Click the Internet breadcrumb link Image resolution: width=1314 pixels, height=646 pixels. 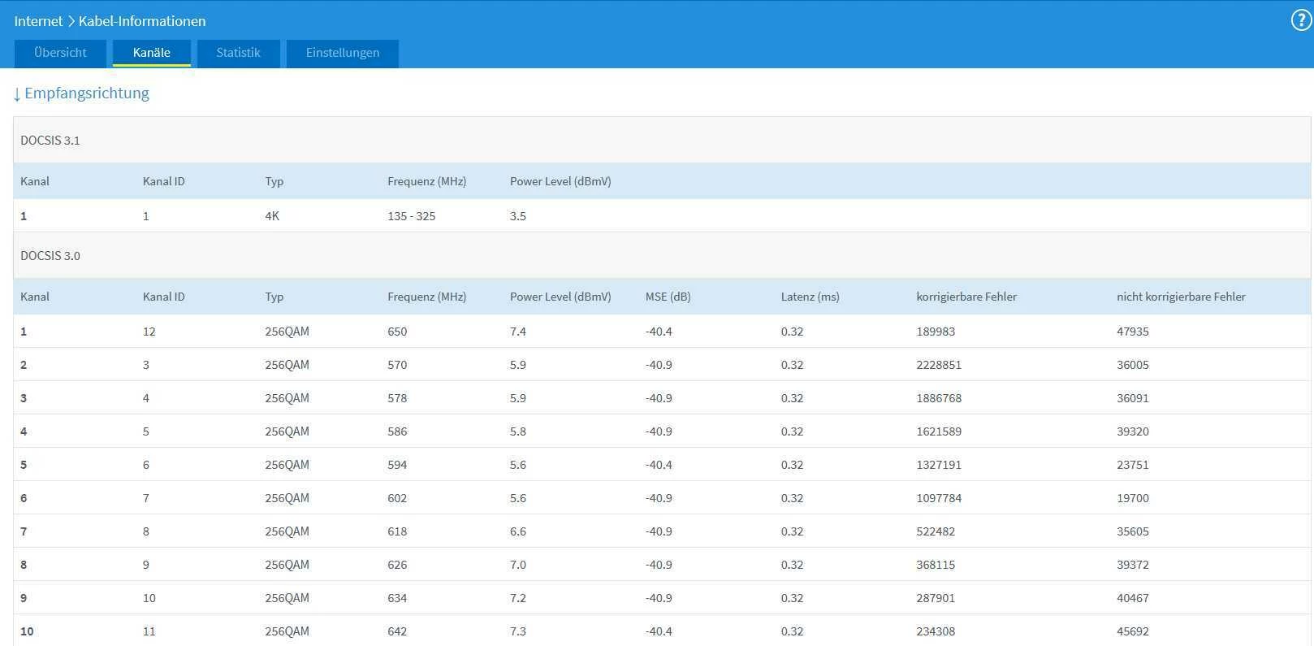(x=38, y=21)
